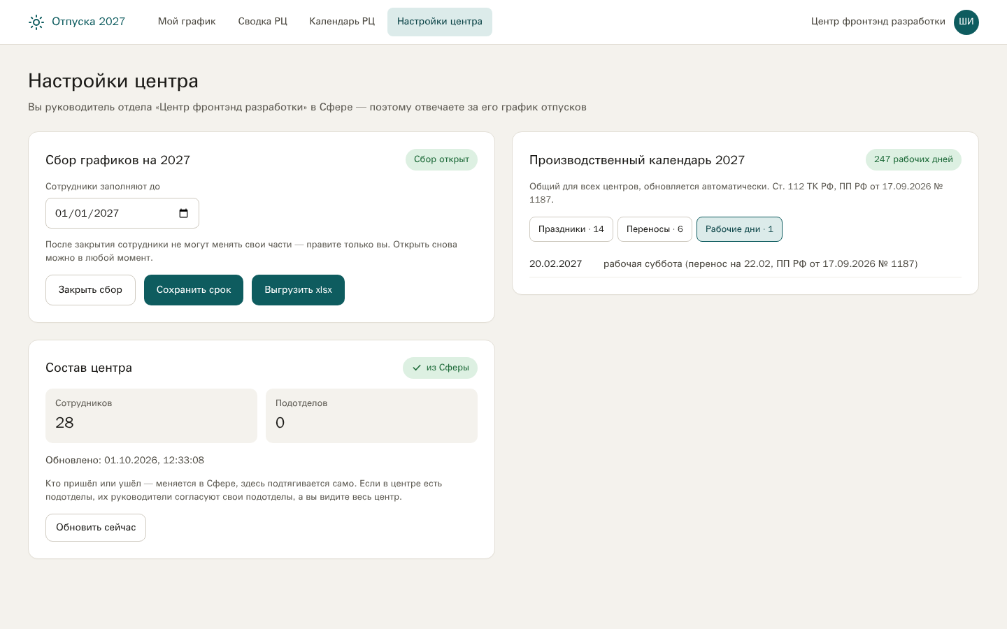Click the Подотделов 0 stat card
The height and width of the screenshot is (629, 1007).
[371, 416]
